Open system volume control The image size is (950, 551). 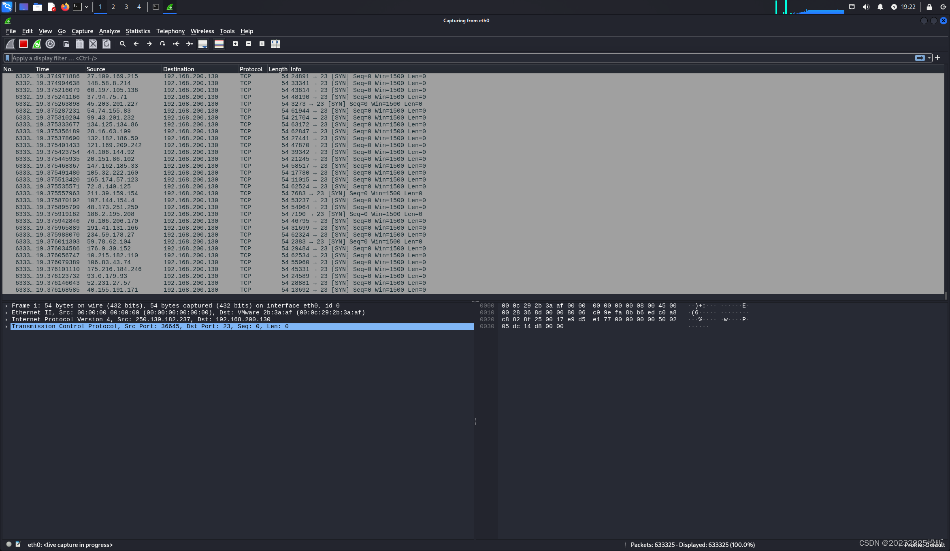[866, 7]
